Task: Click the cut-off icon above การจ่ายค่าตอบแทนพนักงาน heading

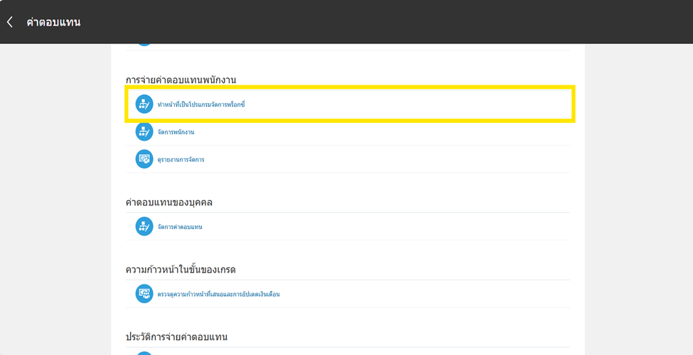Action: tap(144, 45)
